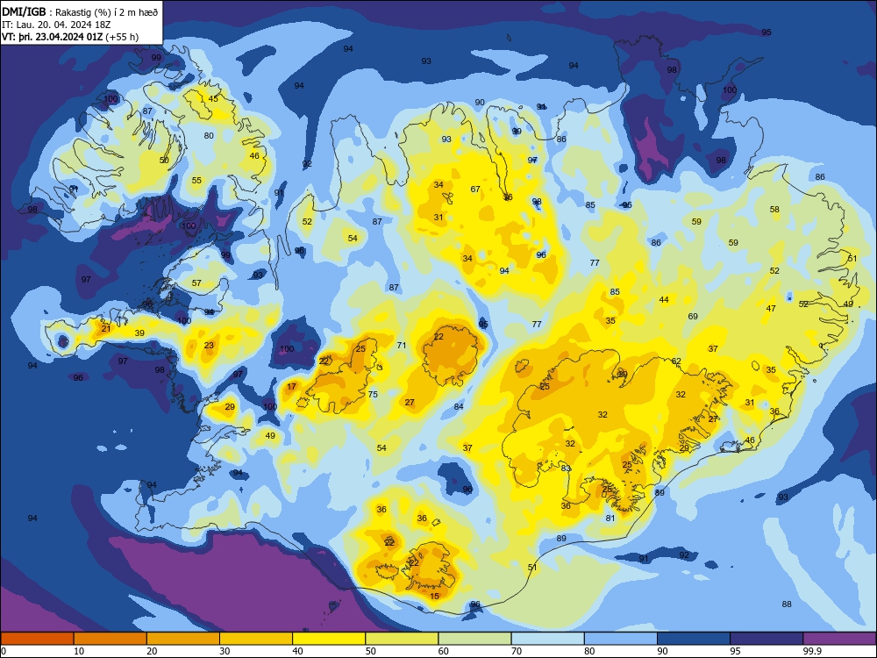Click the humidity value 17 in the west
Image resolution: width=877 pixels, height=658 pixels.
291,387
